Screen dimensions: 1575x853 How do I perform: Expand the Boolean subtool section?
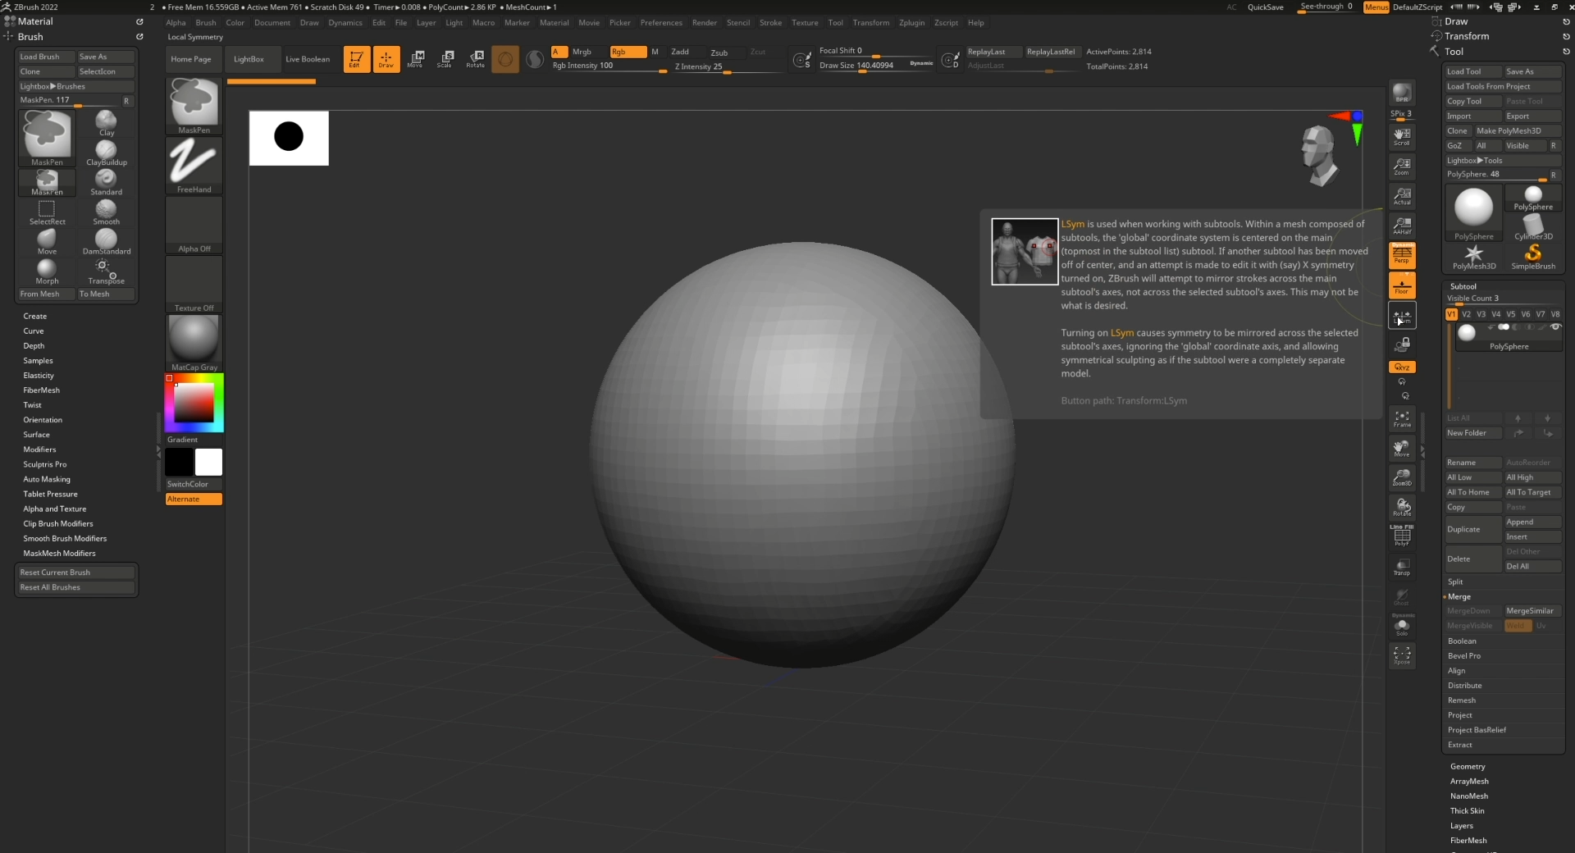[1462, 641]
